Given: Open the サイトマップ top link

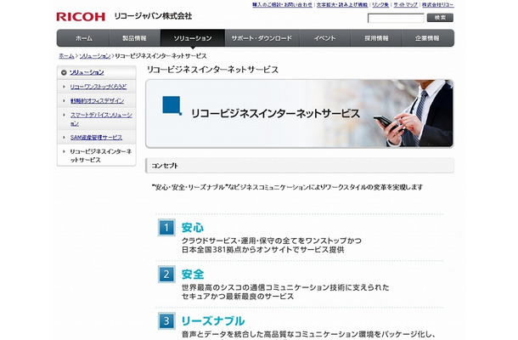Looking at the screenshot, I should [x=405, y=4].
